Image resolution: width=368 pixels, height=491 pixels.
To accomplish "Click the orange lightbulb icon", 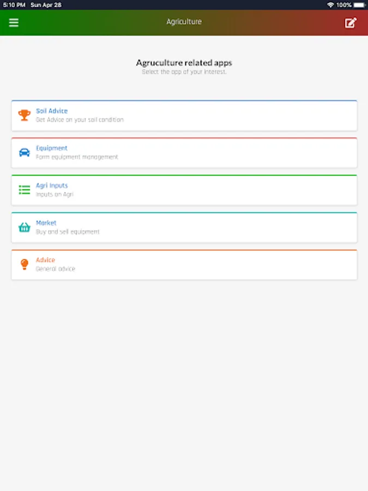I will pyautogui.click(x=25, y=264).
